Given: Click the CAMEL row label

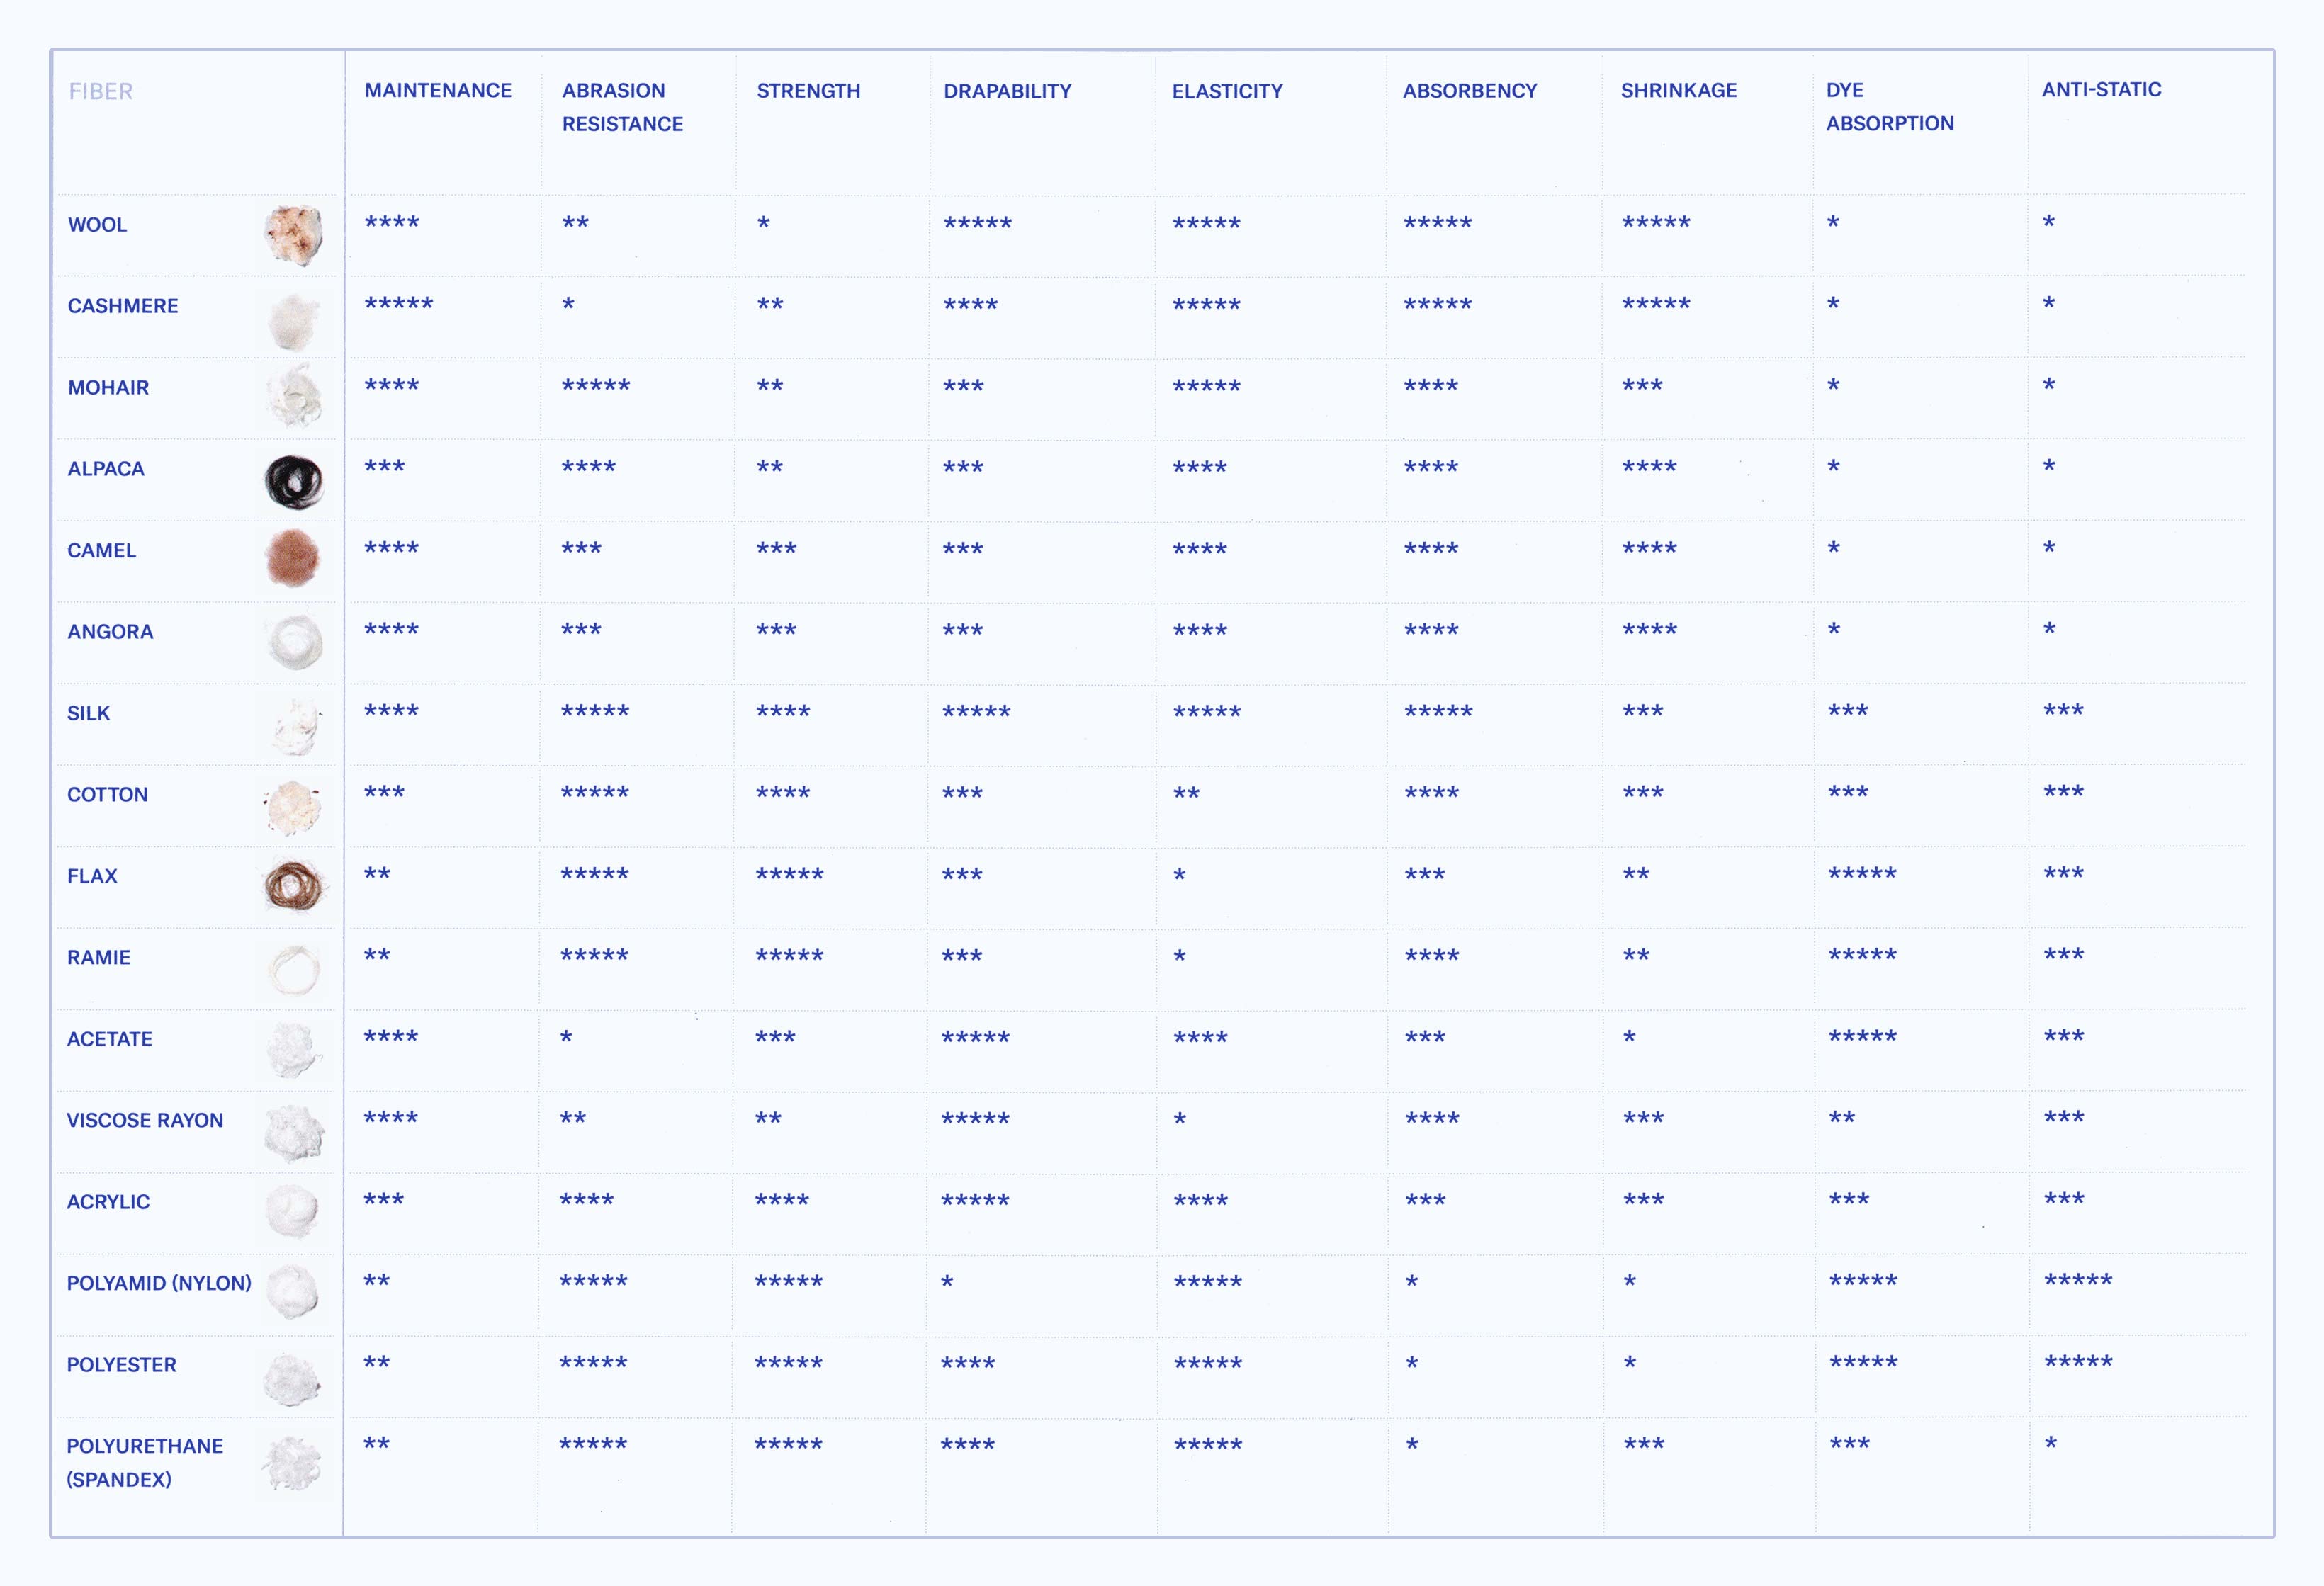Looking at the screenshot, I should [x=101, y=551].
